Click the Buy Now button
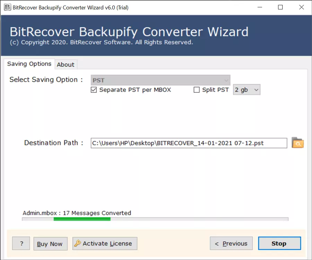This screenshot has height=260, width=312. click(x=50, y=244)
